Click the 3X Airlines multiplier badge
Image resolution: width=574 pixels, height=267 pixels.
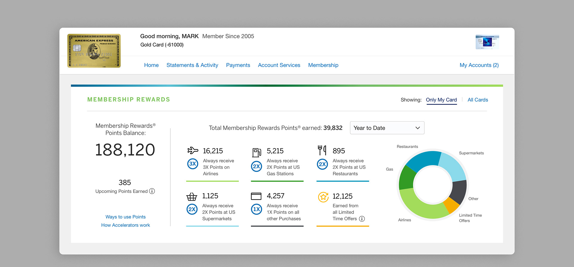[193, 164]
